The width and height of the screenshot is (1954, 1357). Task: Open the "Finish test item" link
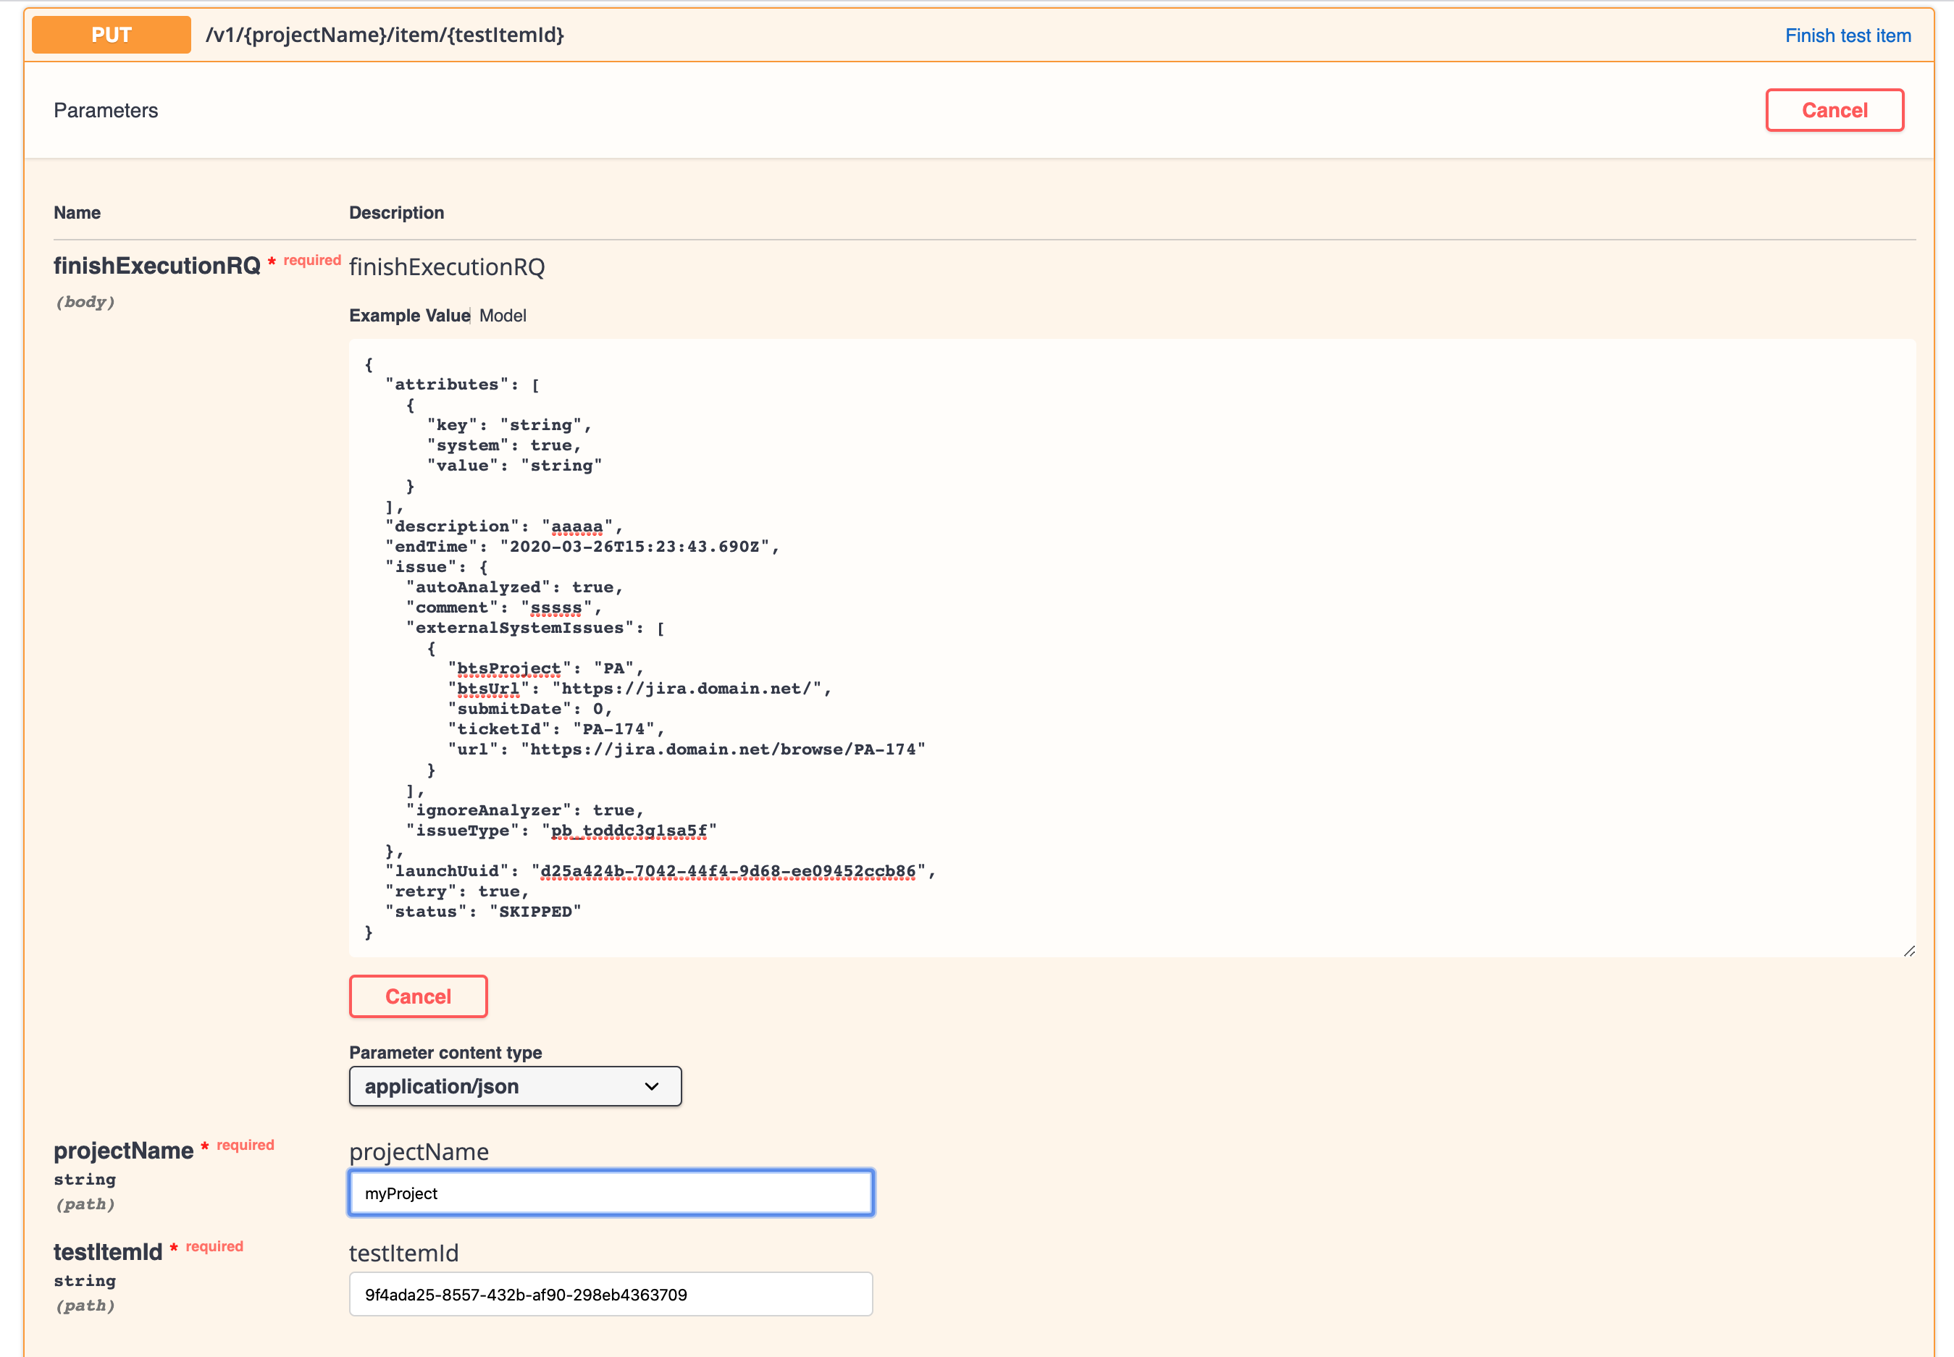1847,35
